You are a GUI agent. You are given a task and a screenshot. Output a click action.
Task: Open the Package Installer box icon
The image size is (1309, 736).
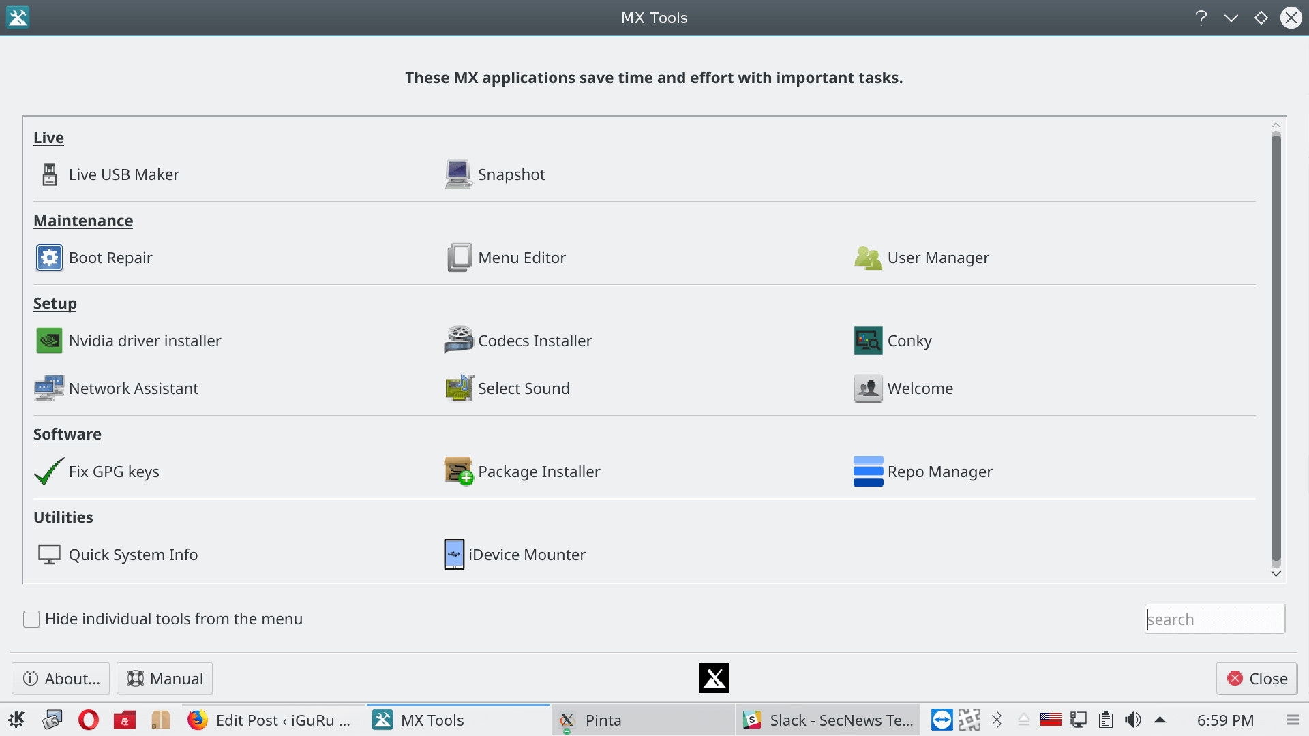[459, 471]
